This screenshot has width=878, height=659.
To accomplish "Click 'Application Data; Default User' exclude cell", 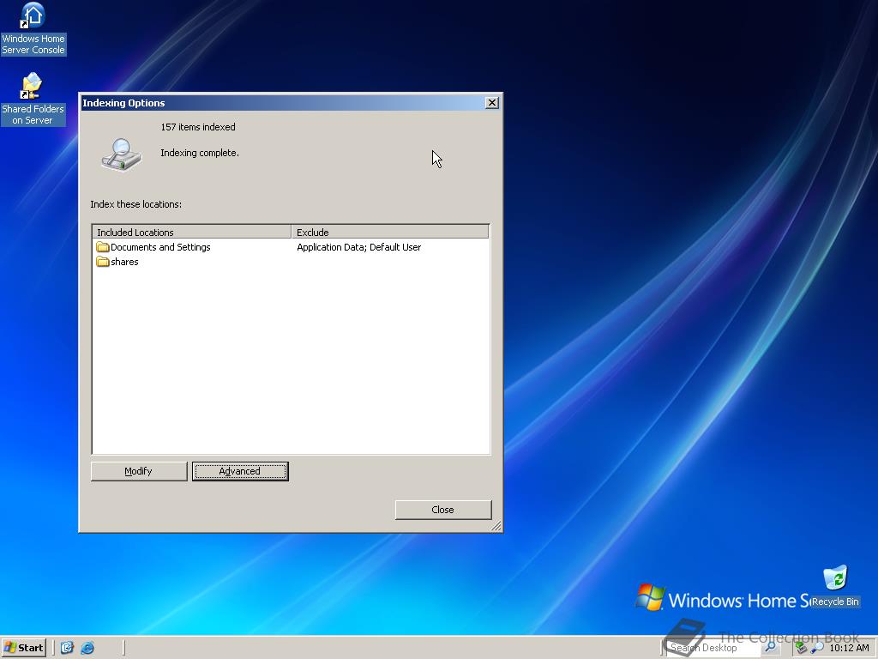I will 359,247.
